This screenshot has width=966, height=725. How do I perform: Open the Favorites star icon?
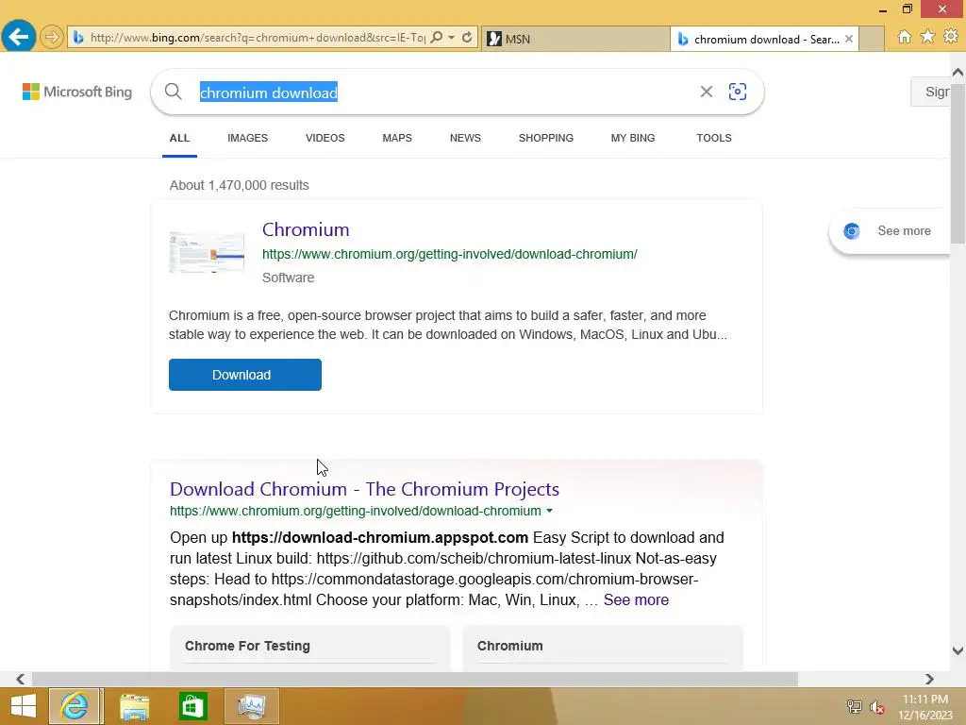click(927, 37)
